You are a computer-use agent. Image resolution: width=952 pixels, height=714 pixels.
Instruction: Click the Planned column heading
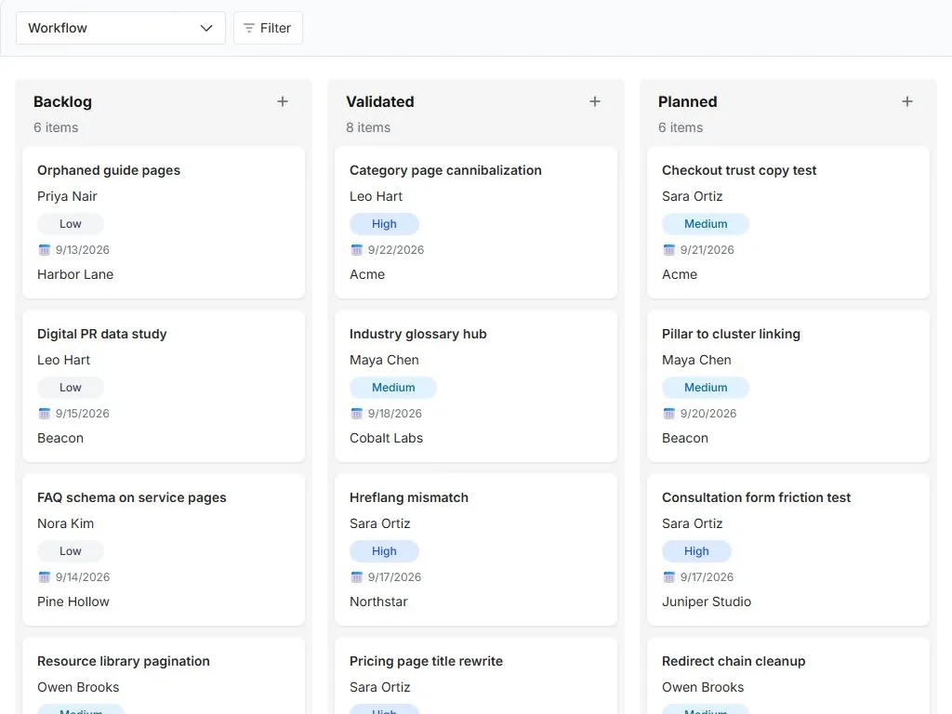(x=688, y=101)
